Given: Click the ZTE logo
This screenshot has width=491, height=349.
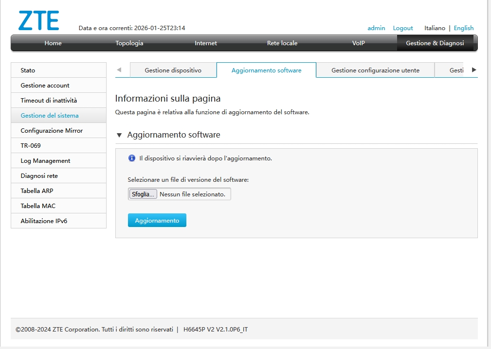Looking at the screenshot, I should click(39, 20).
